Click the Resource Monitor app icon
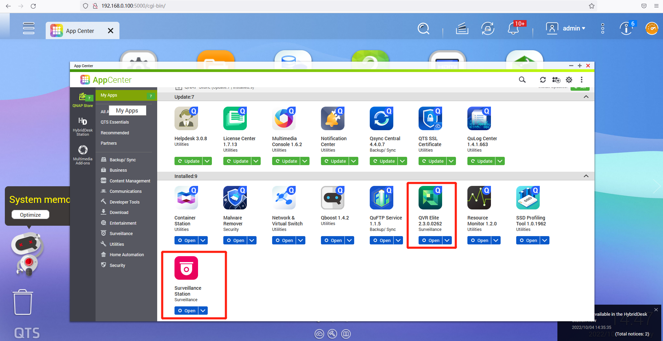 click(479, 198)
